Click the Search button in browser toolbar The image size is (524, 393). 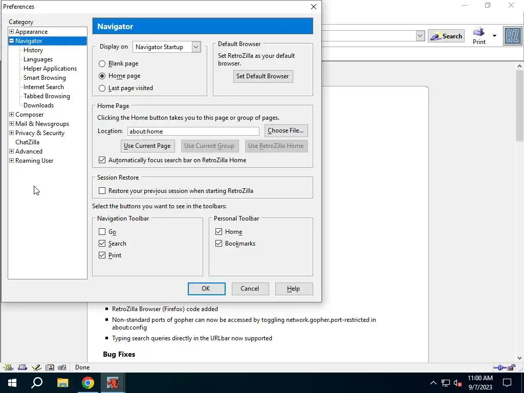coord(446,36)
